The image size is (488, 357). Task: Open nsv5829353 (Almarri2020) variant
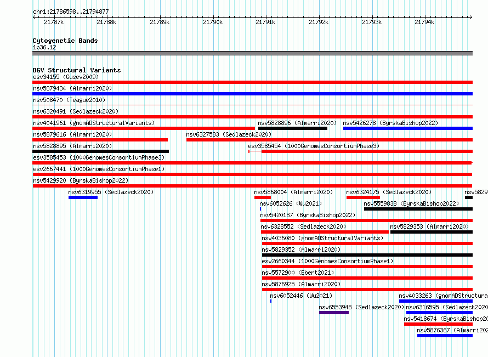[429, 226]
